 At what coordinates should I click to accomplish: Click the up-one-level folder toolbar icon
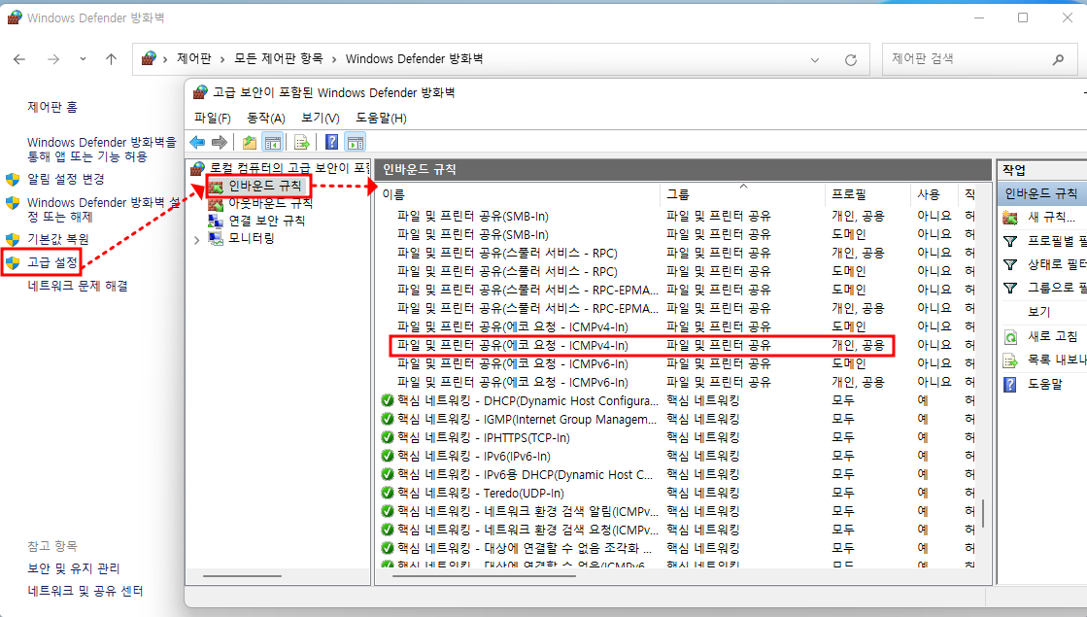[x=249, y=143]
